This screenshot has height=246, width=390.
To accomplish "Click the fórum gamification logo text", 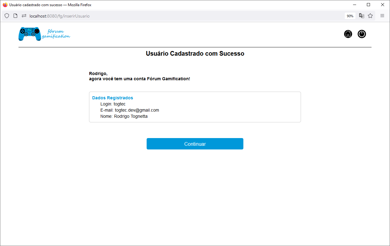I will click(56, 34).
